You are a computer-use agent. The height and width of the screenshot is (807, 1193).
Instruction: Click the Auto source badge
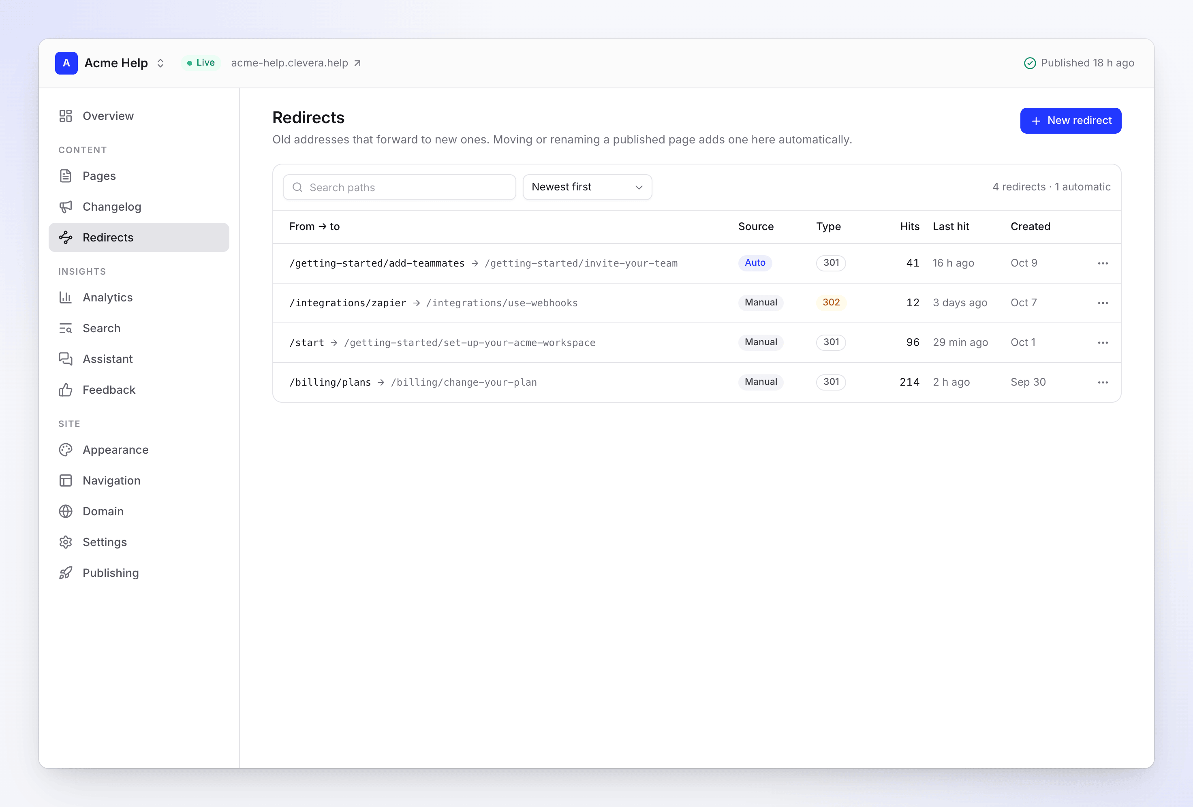[755, 263]
